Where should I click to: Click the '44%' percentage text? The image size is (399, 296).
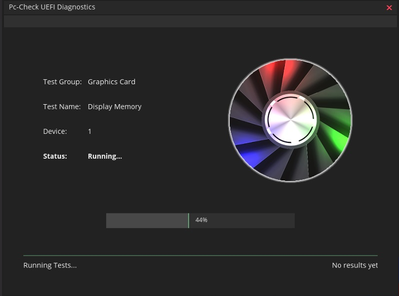coord(201,220)
